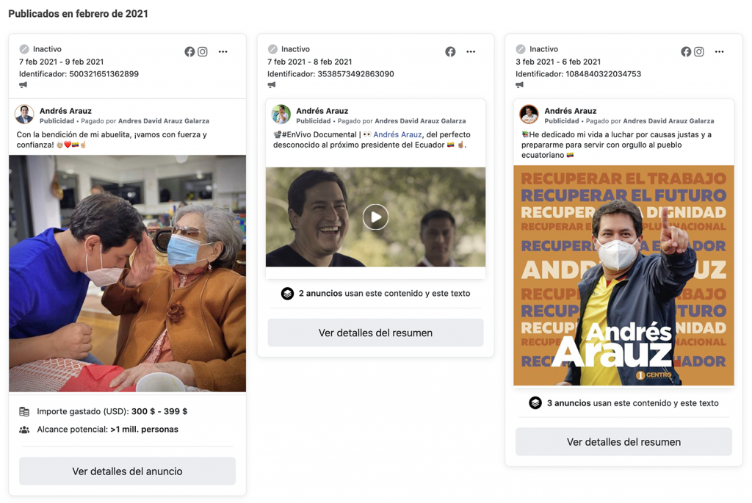The image size is (752, 503).
Task: Click profile avatar on the video ad
Action: pyautogui.click(x=281, y=115)
